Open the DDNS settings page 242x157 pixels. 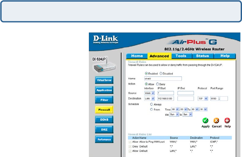[104, 120]
